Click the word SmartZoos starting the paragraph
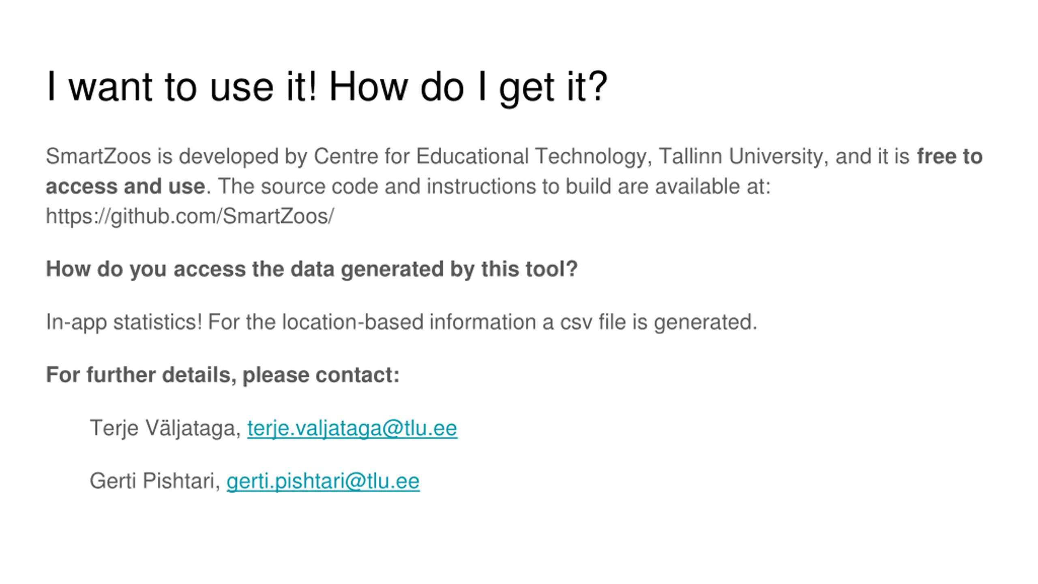Screen dimensions: 1038x584 tap(99, 157)
